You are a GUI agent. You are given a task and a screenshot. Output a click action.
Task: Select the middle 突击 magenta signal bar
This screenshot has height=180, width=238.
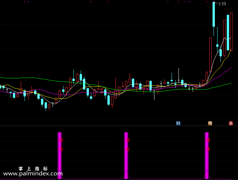(x=126, y=156)
